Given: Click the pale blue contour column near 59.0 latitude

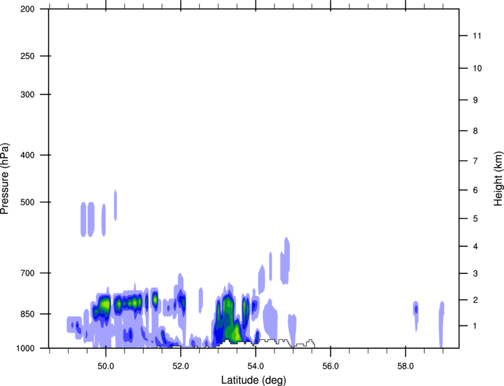Looking at the screenshot, I should [x=442, y=324].
